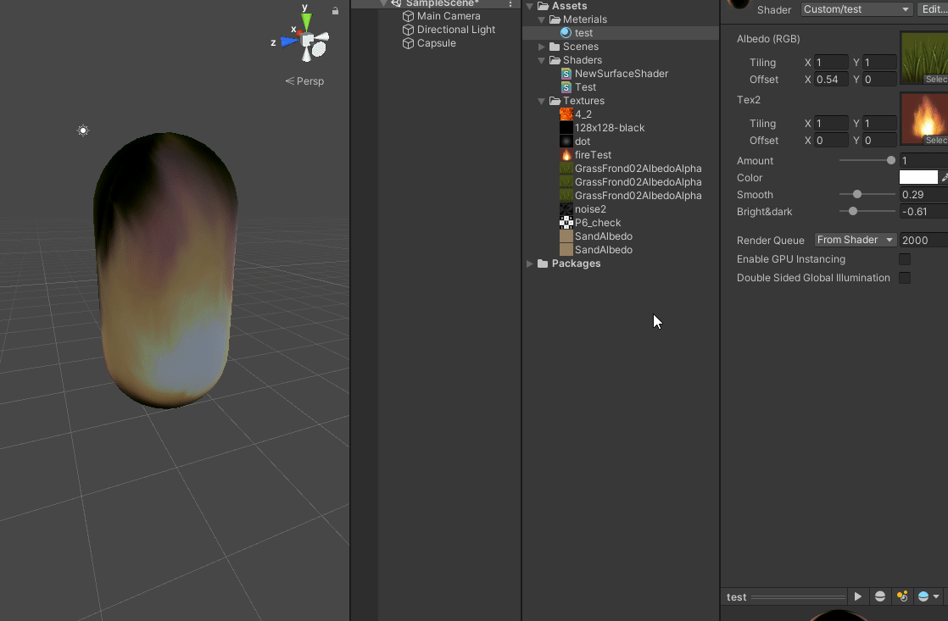The width and height of the screenshot is (948, 621).
Task: Click the center cube of scene gizmo
Action: (308, 41)
